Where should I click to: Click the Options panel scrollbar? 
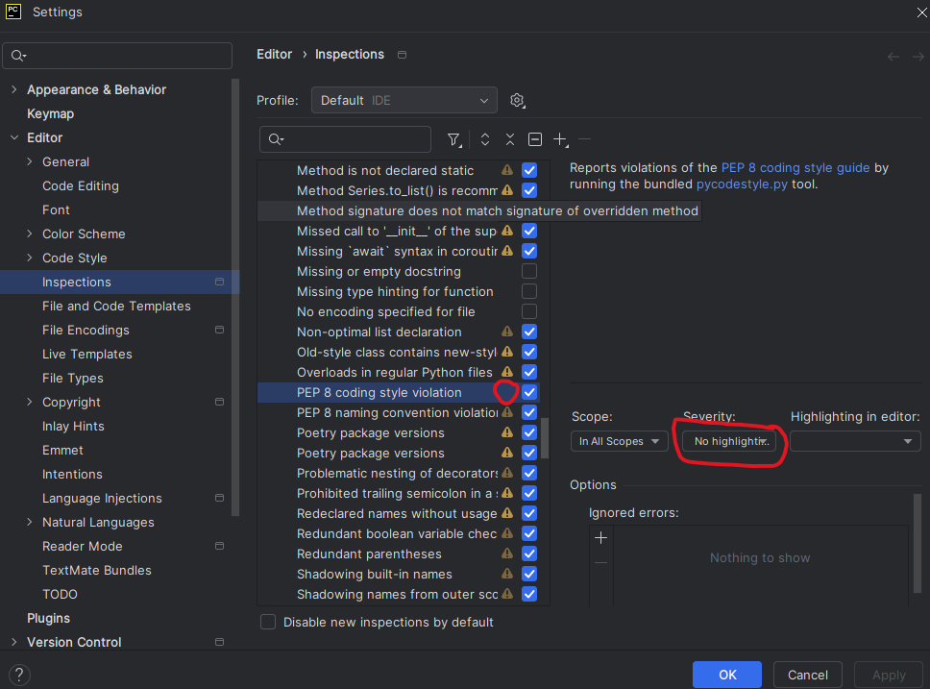[x=917, y=546]
